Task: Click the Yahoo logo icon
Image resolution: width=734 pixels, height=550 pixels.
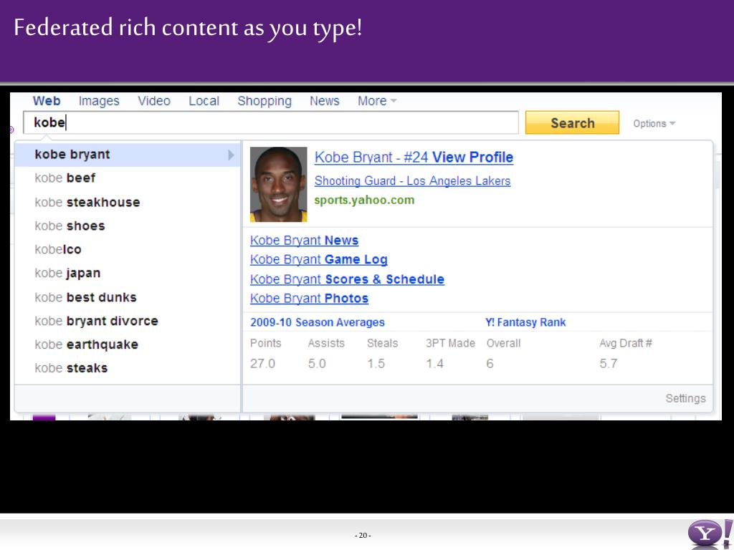Action: click(710, 534)
